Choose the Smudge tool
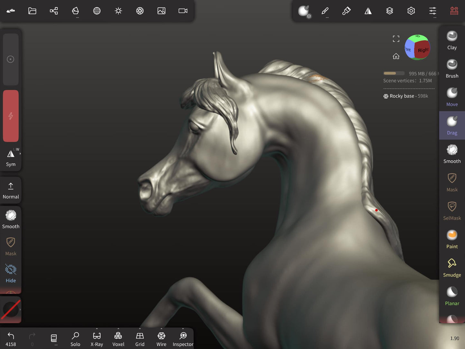This screenshot has height=349, width=465. pos(452,268)
